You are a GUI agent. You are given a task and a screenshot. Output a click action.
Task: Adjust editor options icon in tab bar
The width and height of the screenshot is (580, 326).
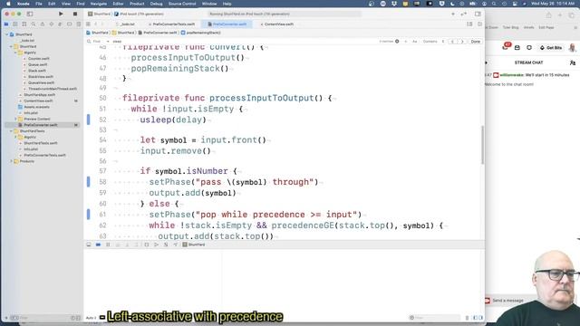pyautogui.click(x=469, y=24)
